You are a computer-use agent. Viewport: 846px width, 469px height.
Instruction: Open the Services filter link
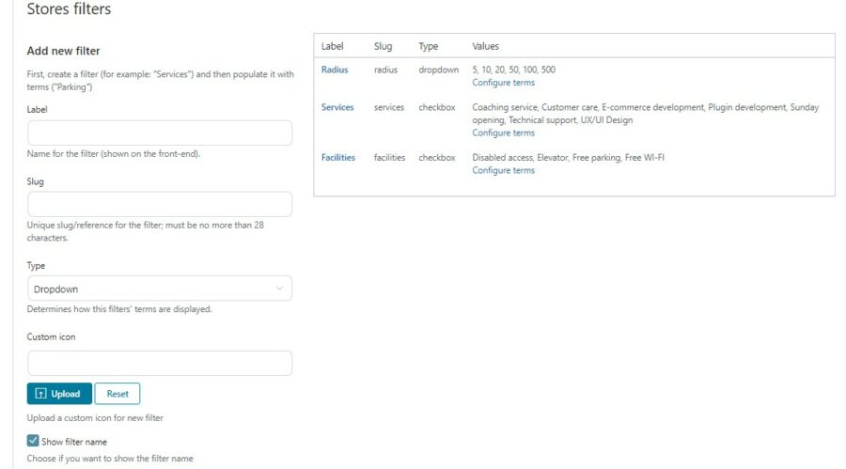(x=337, y=107)
